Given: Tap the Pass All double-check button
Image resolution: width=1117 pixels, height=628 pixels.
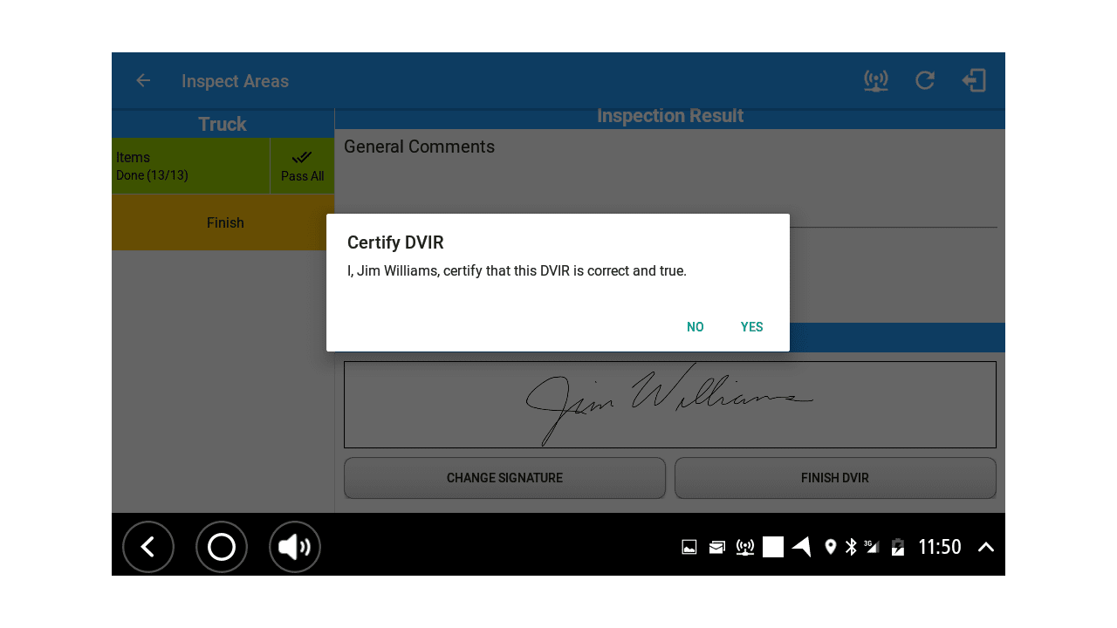Looking at the screenshot, I should pos(302,166).
